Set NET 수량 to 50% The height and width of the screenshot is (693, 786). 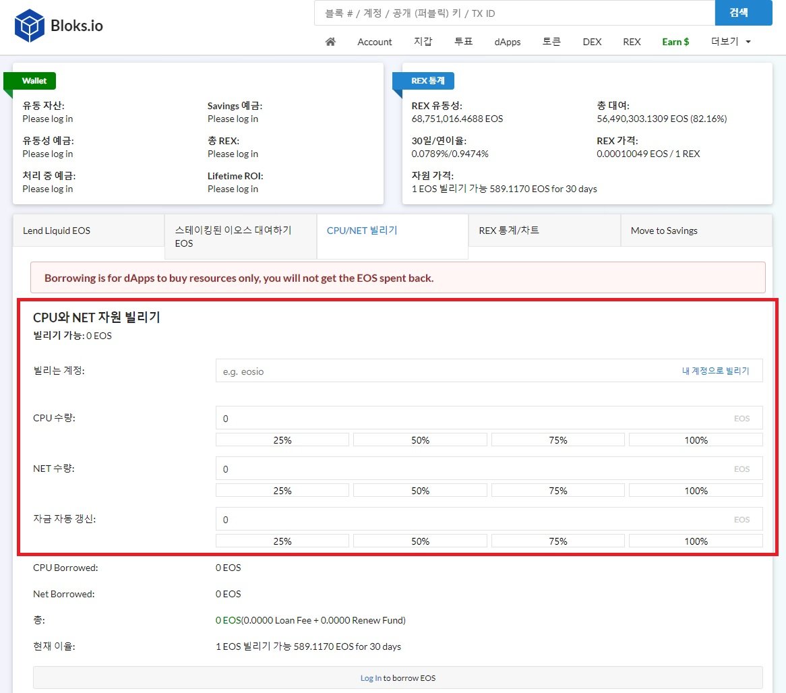point(420,491)
